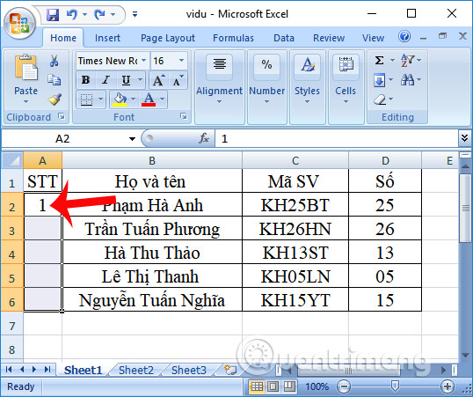Open the Clipboard dialog launcher
The width and height of the screenshot is (473, 397).
point(62,116)
